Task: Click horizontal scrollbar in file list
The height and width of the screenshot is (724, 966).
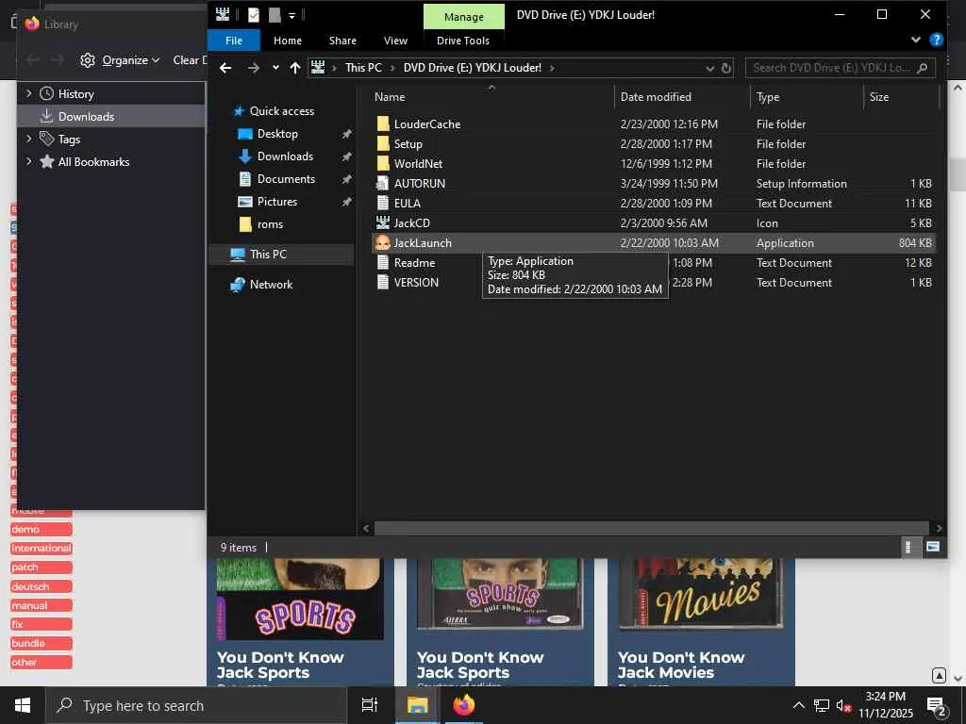Action: point(651,528)
